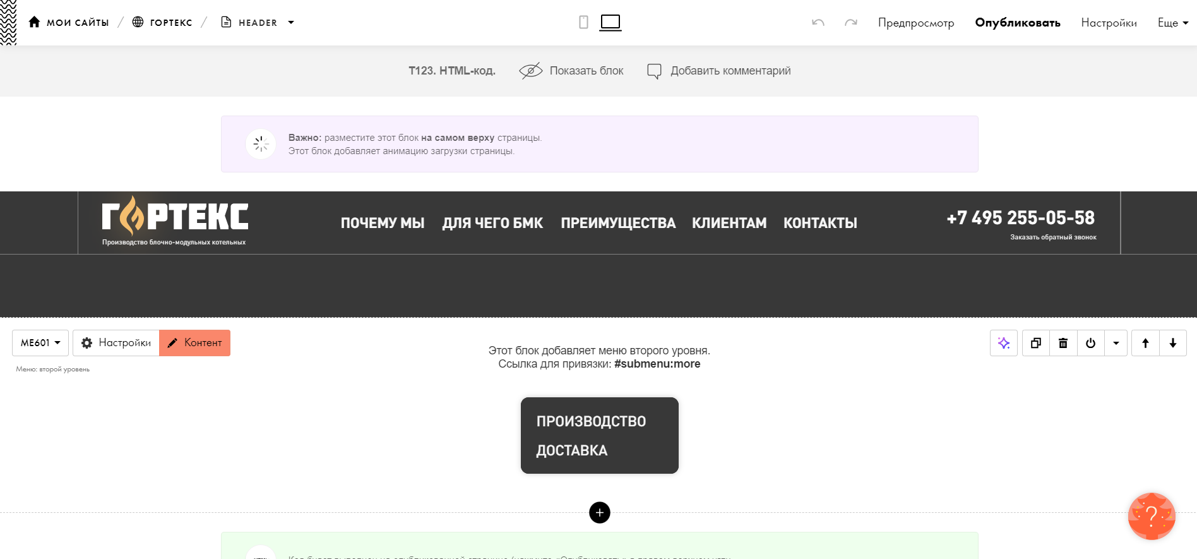Open КЛИЕНТАМ menu item
The image size is (1197, 559).
tap(729, 223)
